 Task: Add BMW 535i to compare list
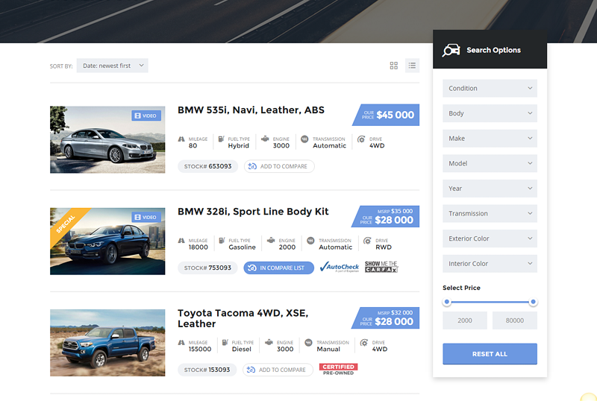279,166
